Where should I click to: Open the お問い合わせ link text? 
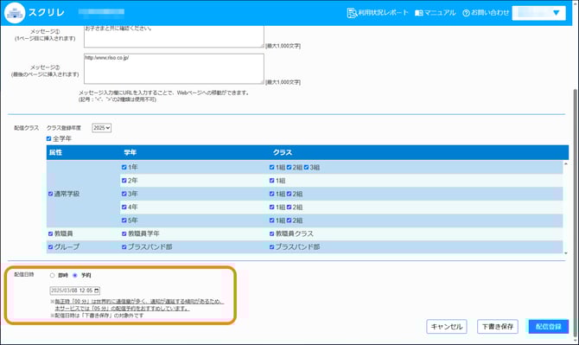point(490,13)
